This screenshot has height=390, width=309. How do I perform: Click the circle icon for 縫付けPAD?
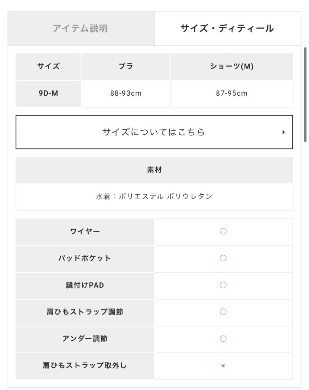[223, 285]
